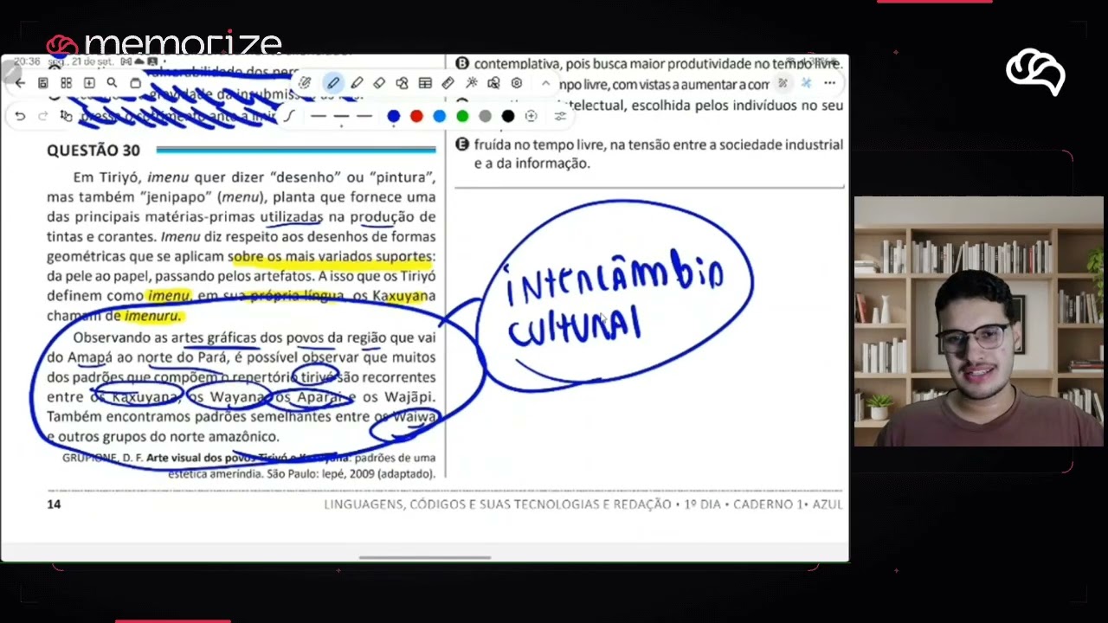Click the undo arrow
The height and width of the screenshot is (623, 1108).
tap(20, 116)
